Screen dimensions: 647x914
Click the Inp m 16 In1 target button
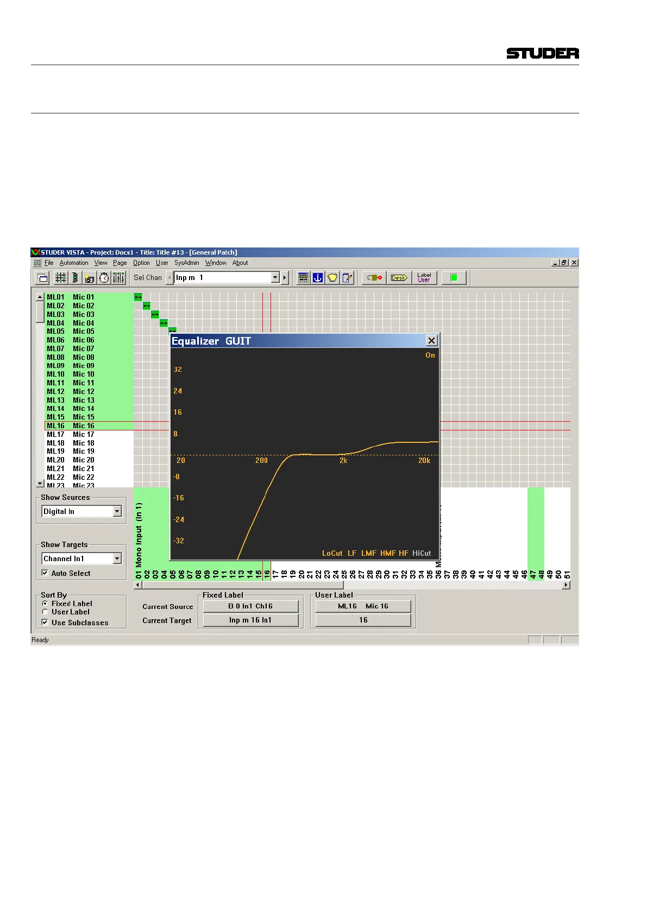click(250, 620)
